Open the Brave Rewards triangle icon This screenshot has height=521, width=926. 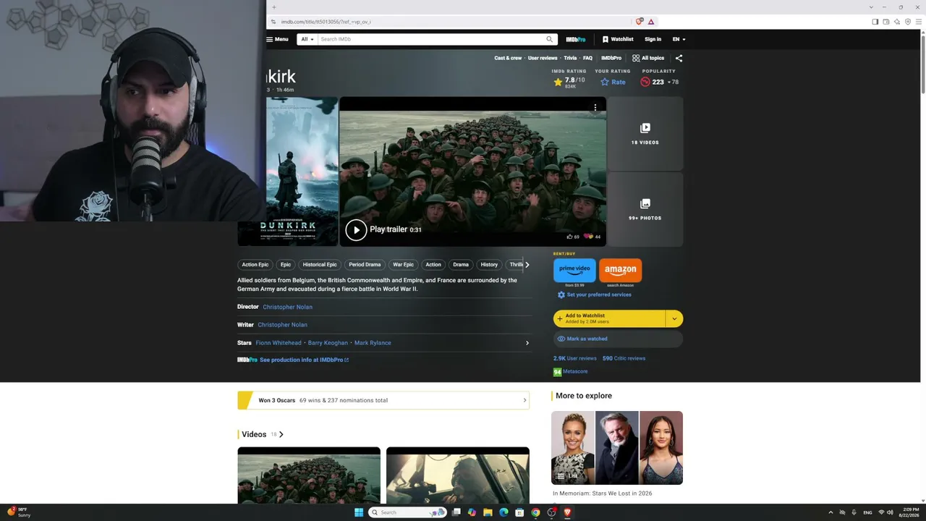coord(651,22)
